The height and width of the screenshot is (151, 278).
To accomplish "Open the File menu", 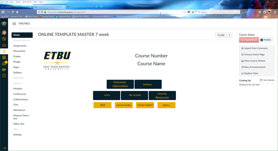I will click(3, 2).
